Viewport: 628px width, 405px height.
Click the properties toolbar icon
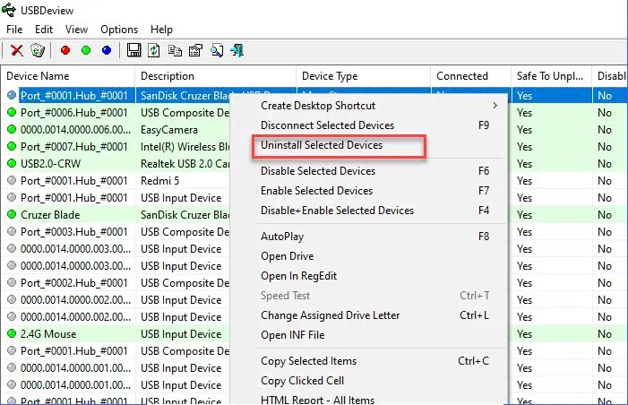point(195,50)
